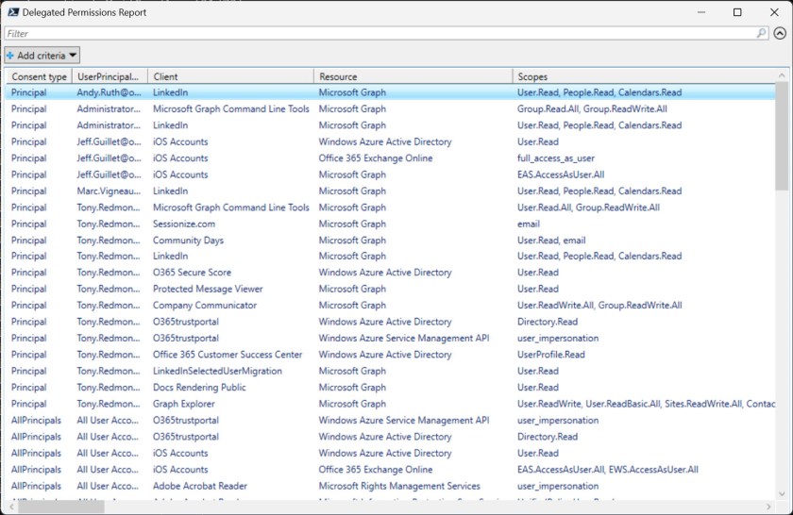Screen dimensions: 793x515
Task: Collapse the filter panel with the round chevron button
Action: (x=780, y=33)
